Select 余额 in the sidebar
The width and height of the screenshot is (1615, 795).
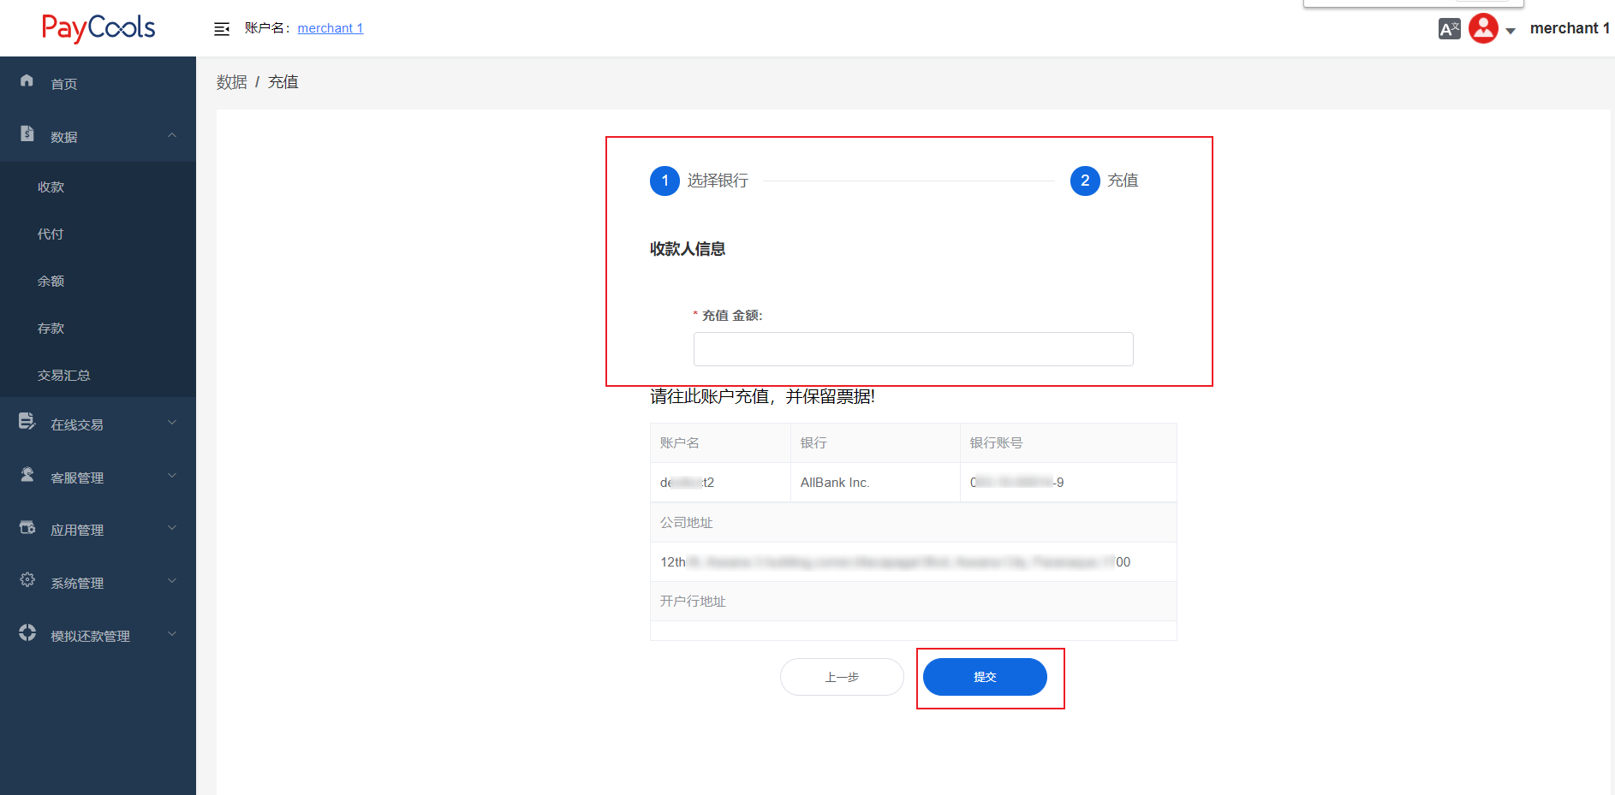[x=51, y=282]
